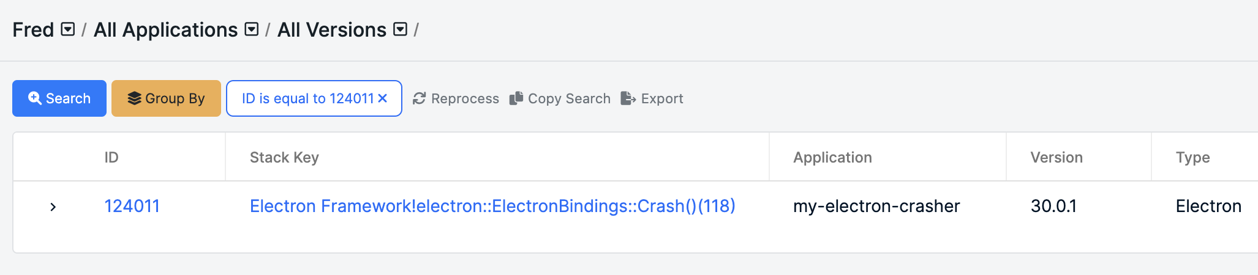
Task: Open the Fred database dropdown
Action: [69, 29]
